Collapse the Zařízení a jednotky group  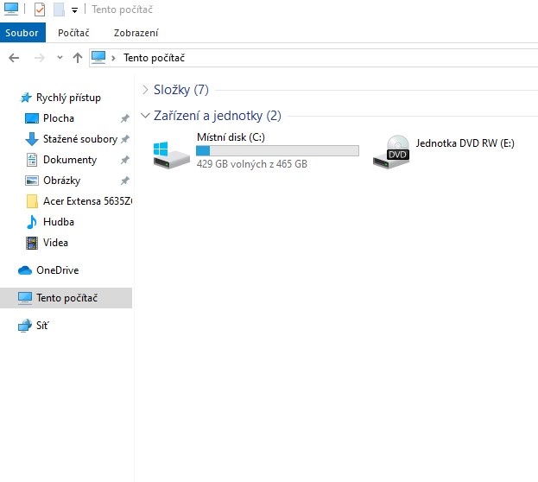(144, 116)
